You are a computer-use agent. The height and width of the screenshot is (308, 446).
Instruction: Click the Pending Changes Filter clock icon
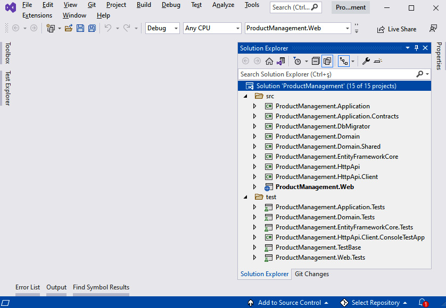(297, 61)
